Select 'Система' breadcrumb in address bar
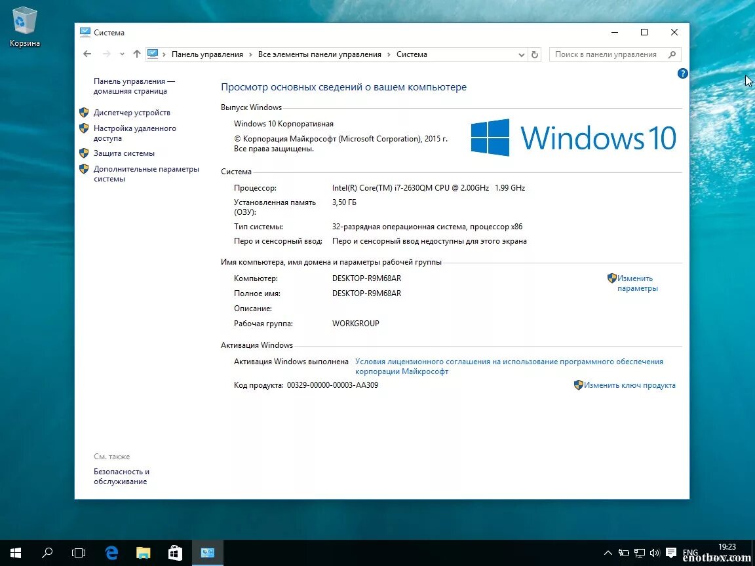 point(412,54)
